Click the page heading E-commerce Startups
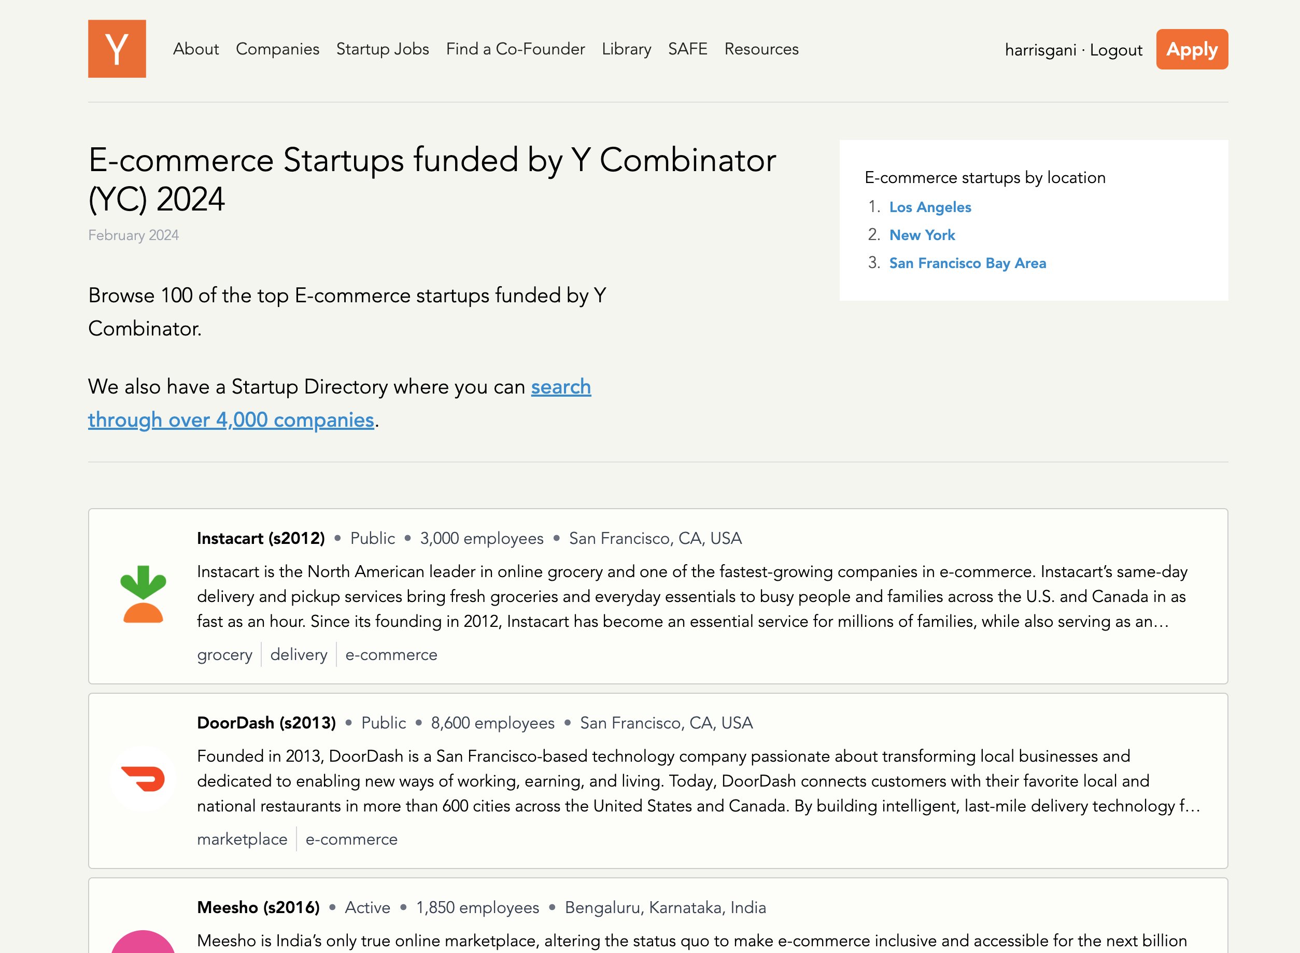This screenshot has height=953, width=1300. [432, 179]
